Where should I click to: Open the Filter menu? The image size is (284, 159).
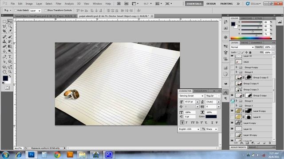click(58, 4)
